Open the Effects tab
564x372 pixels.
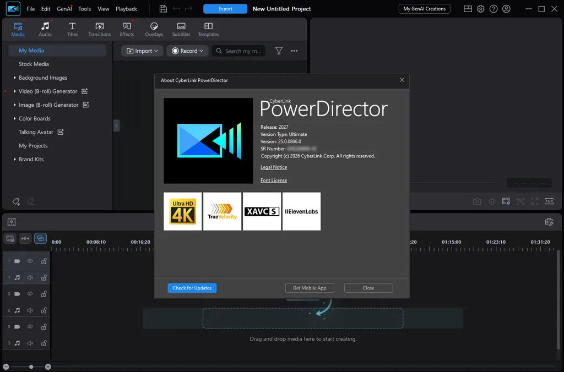coord(127,30)
